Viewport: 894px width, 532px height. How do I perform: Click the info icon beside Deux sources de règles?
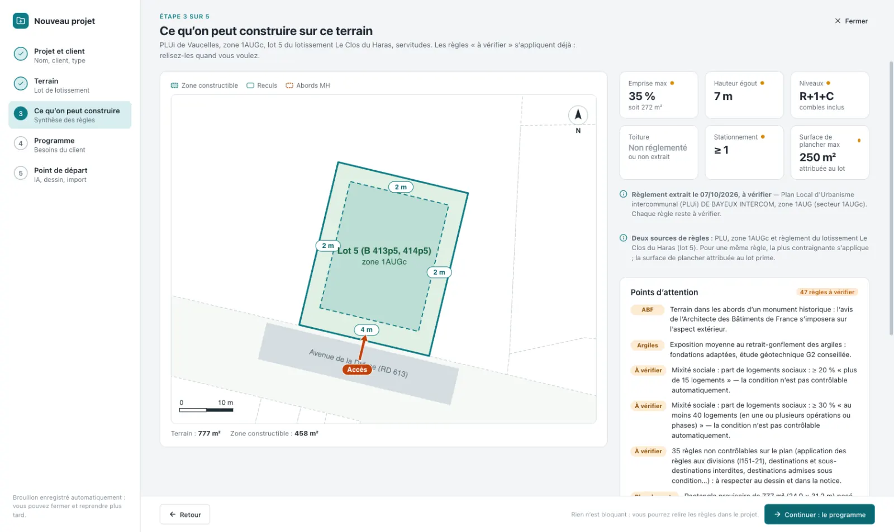pyautogui.click(x=624, y=238)
